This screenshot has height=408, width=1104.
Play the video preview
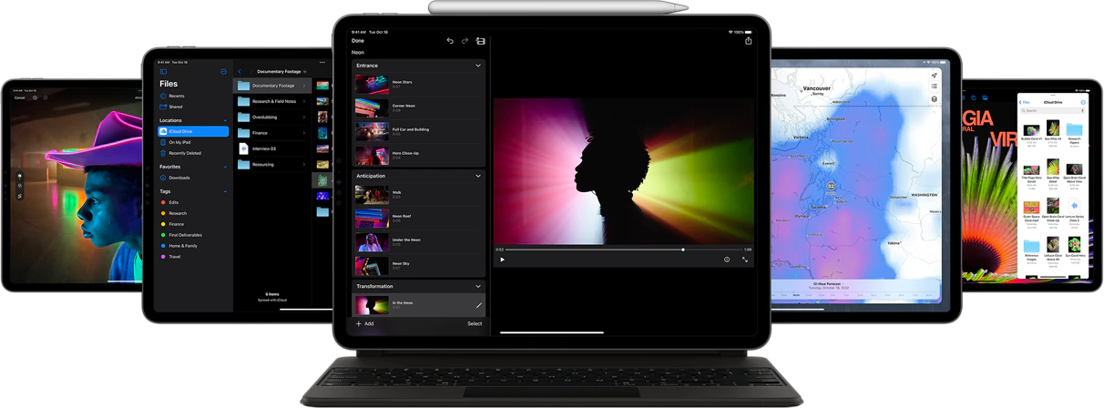(x=502, y=260)
